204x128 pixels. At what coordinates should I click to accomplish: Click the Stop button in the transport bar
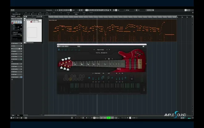point(105,118)
